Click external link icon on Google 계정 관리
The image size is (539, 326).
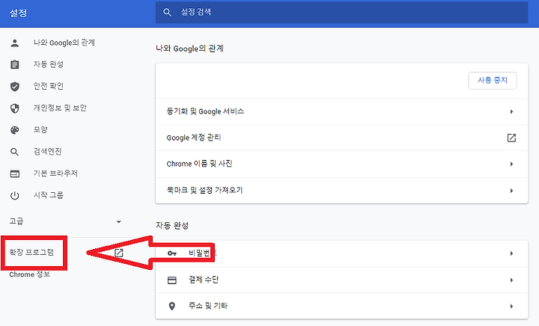[511, 138]
